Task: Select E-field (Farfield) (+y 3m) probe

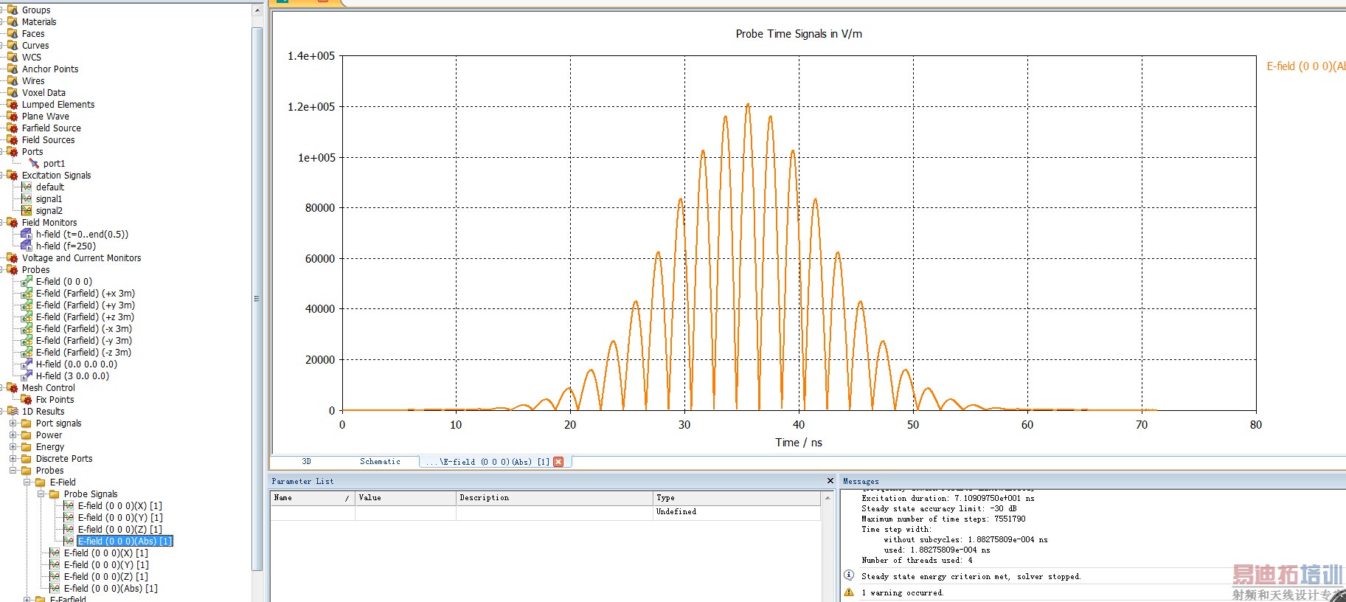Action: (x=86, y=305)
